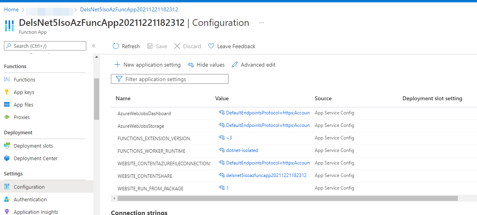This screenshot has height=215, width=477.
Task: Click the dotnet-isolated value link
Action: (x=242, y=150)
